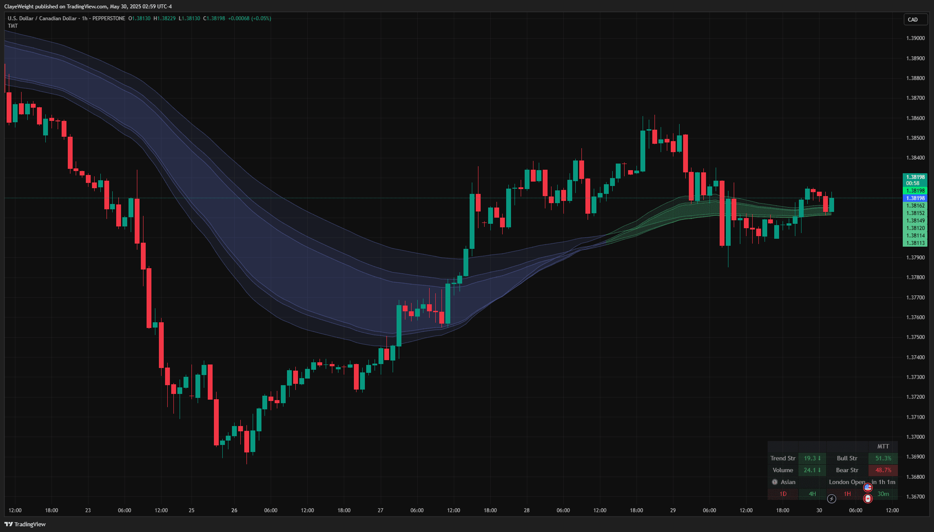
Task: Select the 30m timeframe cell
Action: (883, 493)
